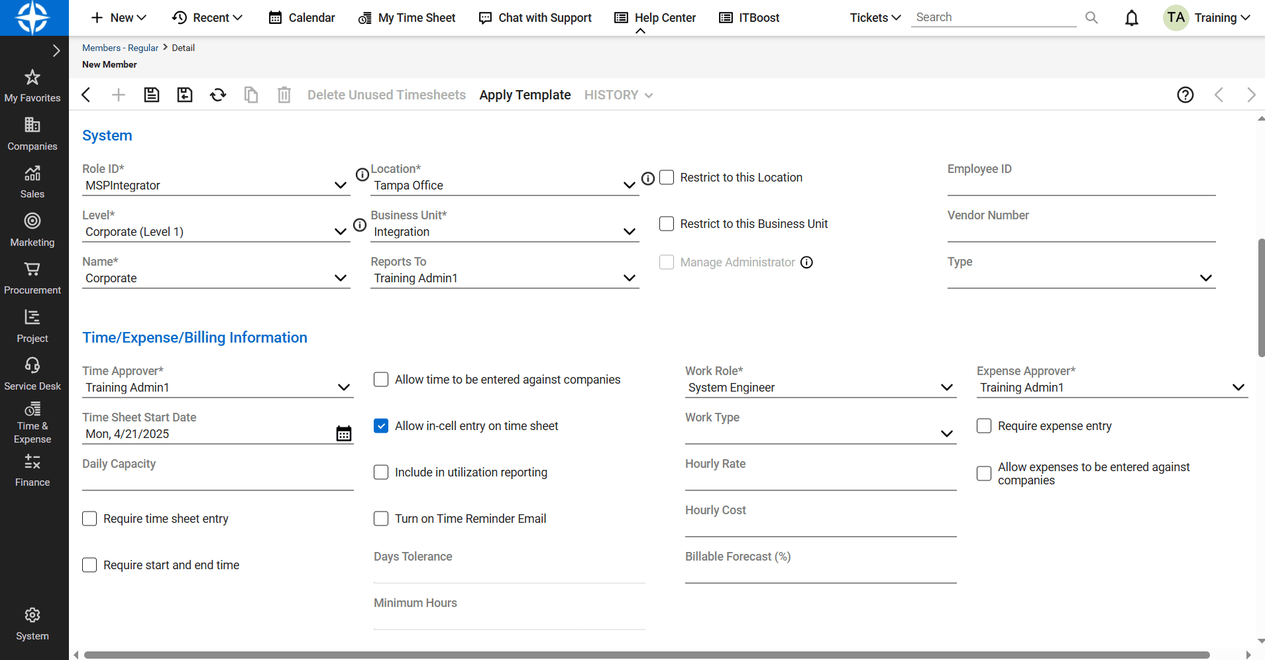Click the calendar picker icon for Start Date

point(343,434)
